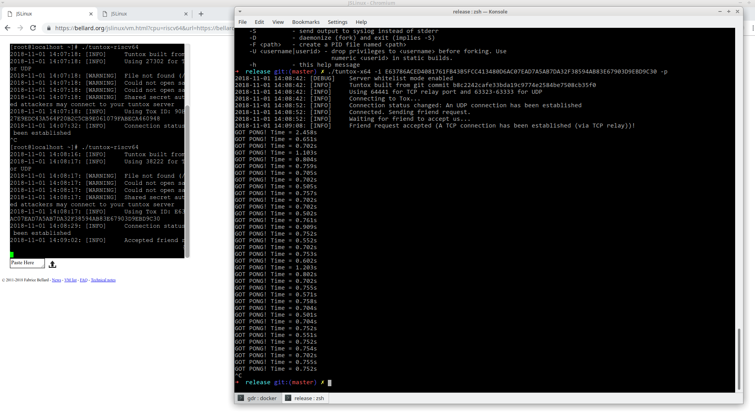
Task: Close the second JSLinux tab
Action: click(186, 14)
